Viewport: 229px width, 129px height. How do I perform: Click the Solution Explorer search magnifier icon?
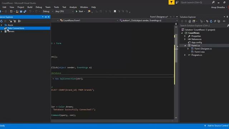tap(228, 25)
